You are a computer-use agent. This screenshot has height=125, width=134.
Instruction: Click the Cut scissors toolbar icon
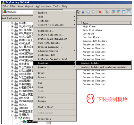pyautogui.click(x=83, y=12)
